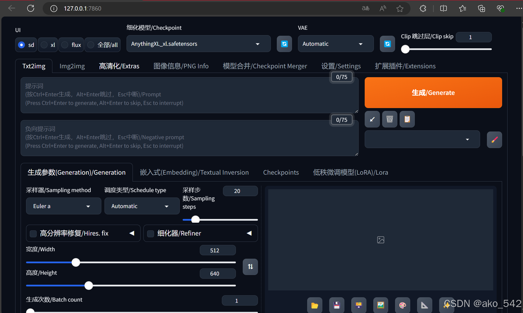The image size is (523, 313).
Task: Enable the Refiner checkbox
Action: coord(151,234)
